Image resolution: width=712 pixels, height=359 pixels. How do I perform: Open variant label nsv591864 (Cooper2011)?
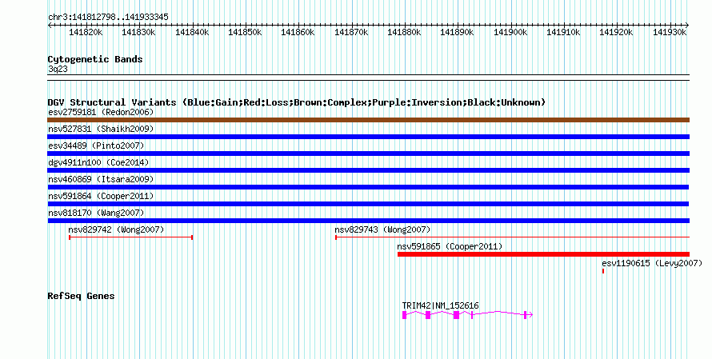[101, 196]
